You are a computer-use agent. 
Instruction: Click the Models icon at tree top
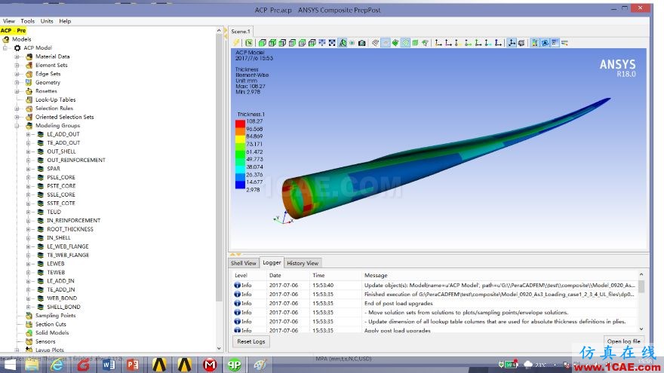click(x=6, y=39)
